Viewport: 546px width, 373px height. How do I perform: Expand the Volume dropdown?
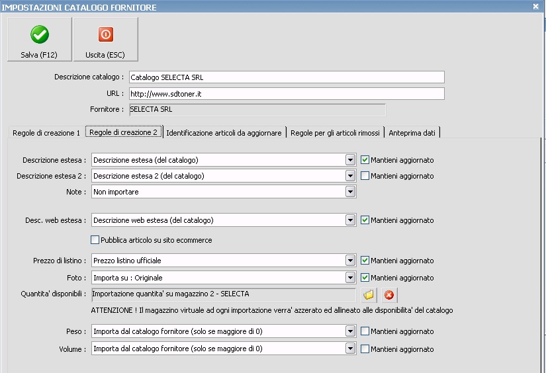(x=350, y=349)
